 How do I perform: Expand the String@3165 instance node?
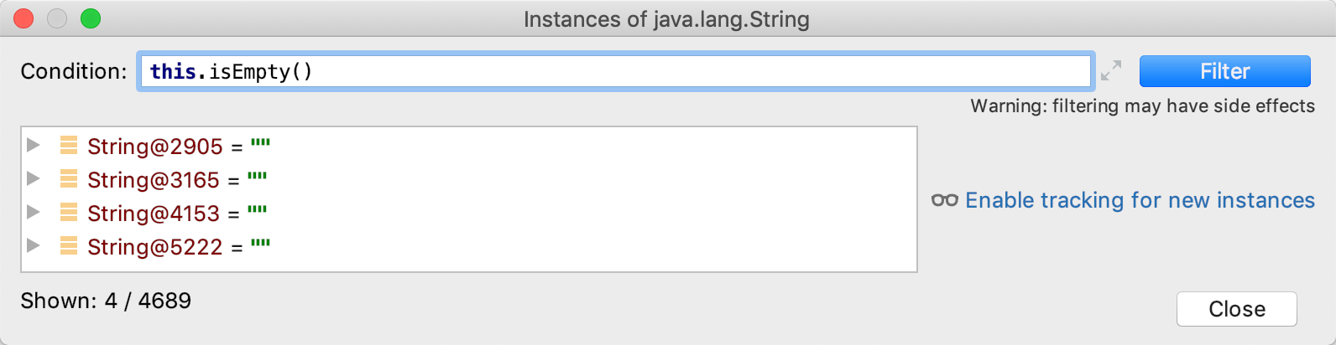(x=34, y=178)
